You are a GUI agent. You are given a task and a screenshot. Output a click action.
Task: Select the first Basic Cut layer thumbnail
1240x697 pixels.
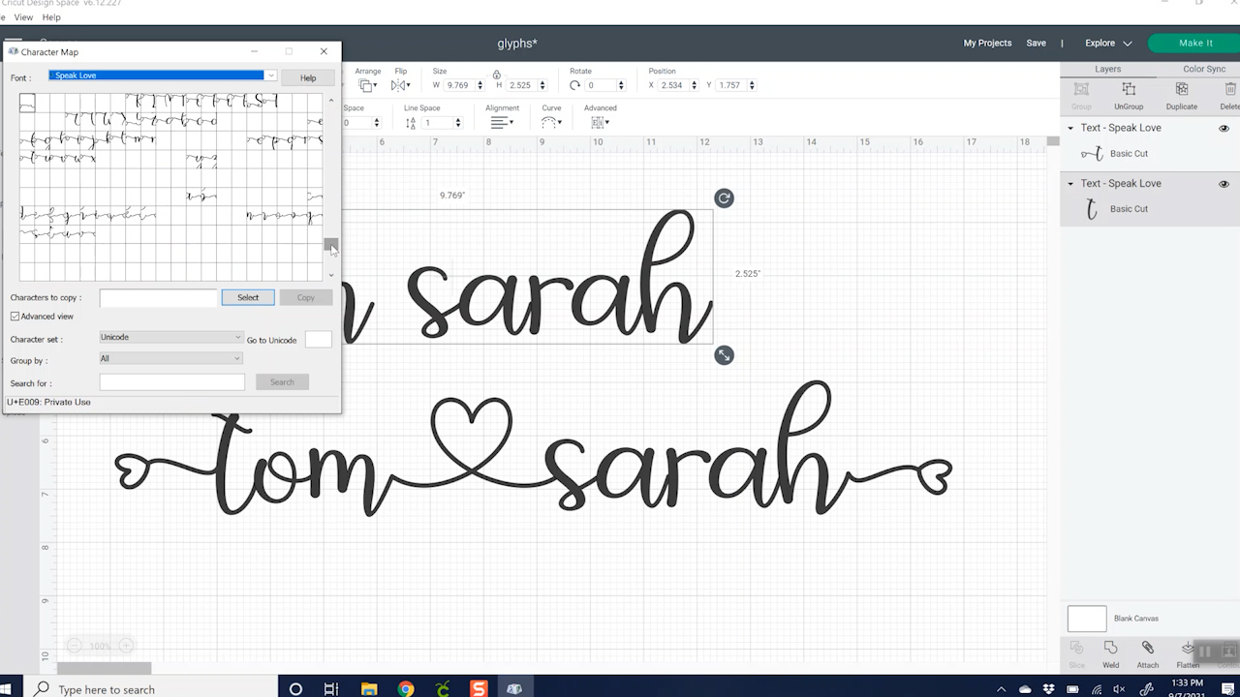[1092, 153]
